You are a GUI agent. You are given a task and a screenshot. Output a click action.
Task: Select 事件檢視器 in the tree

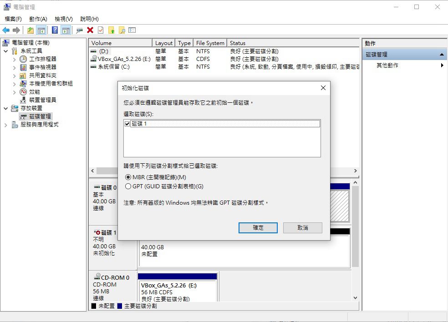43,67
